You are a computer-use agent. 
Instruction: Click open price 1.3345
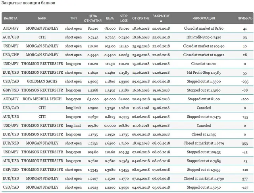93,170
